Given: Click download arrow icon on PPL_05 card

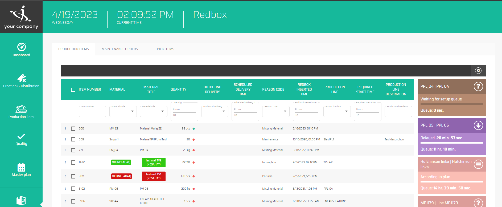Looking at the screenshot, I should pyautogui.click(x=478, y=125).
